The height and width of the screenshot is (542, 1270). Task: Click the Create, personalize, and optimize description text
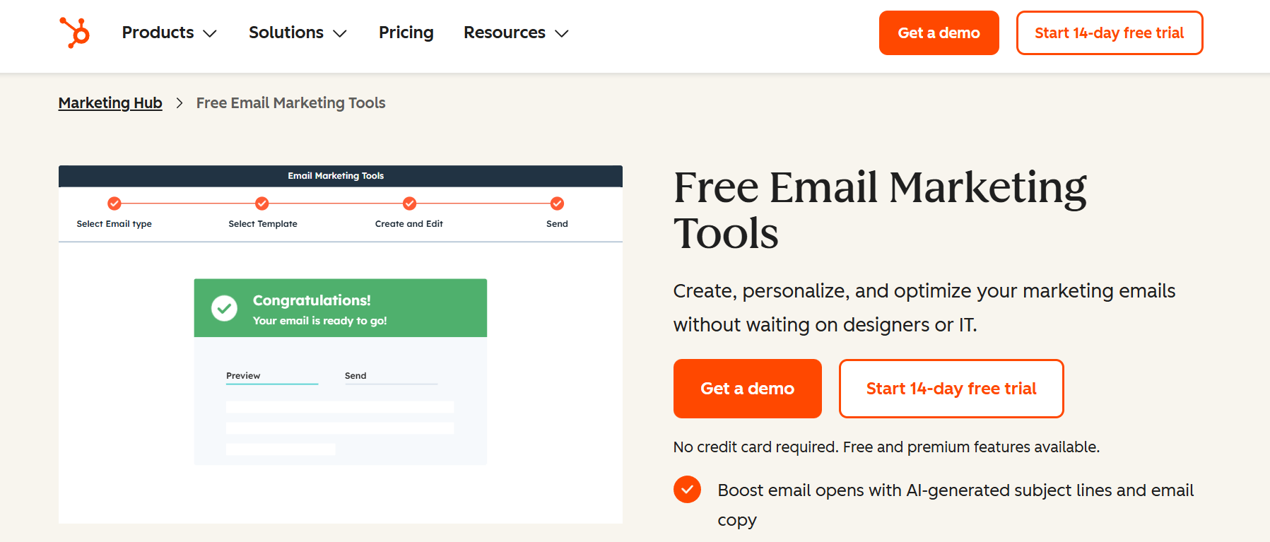924,307
